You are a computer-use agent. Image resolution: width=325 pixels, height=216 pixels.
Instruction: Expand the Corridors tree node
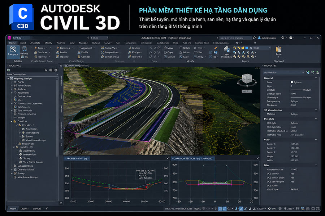12,121
